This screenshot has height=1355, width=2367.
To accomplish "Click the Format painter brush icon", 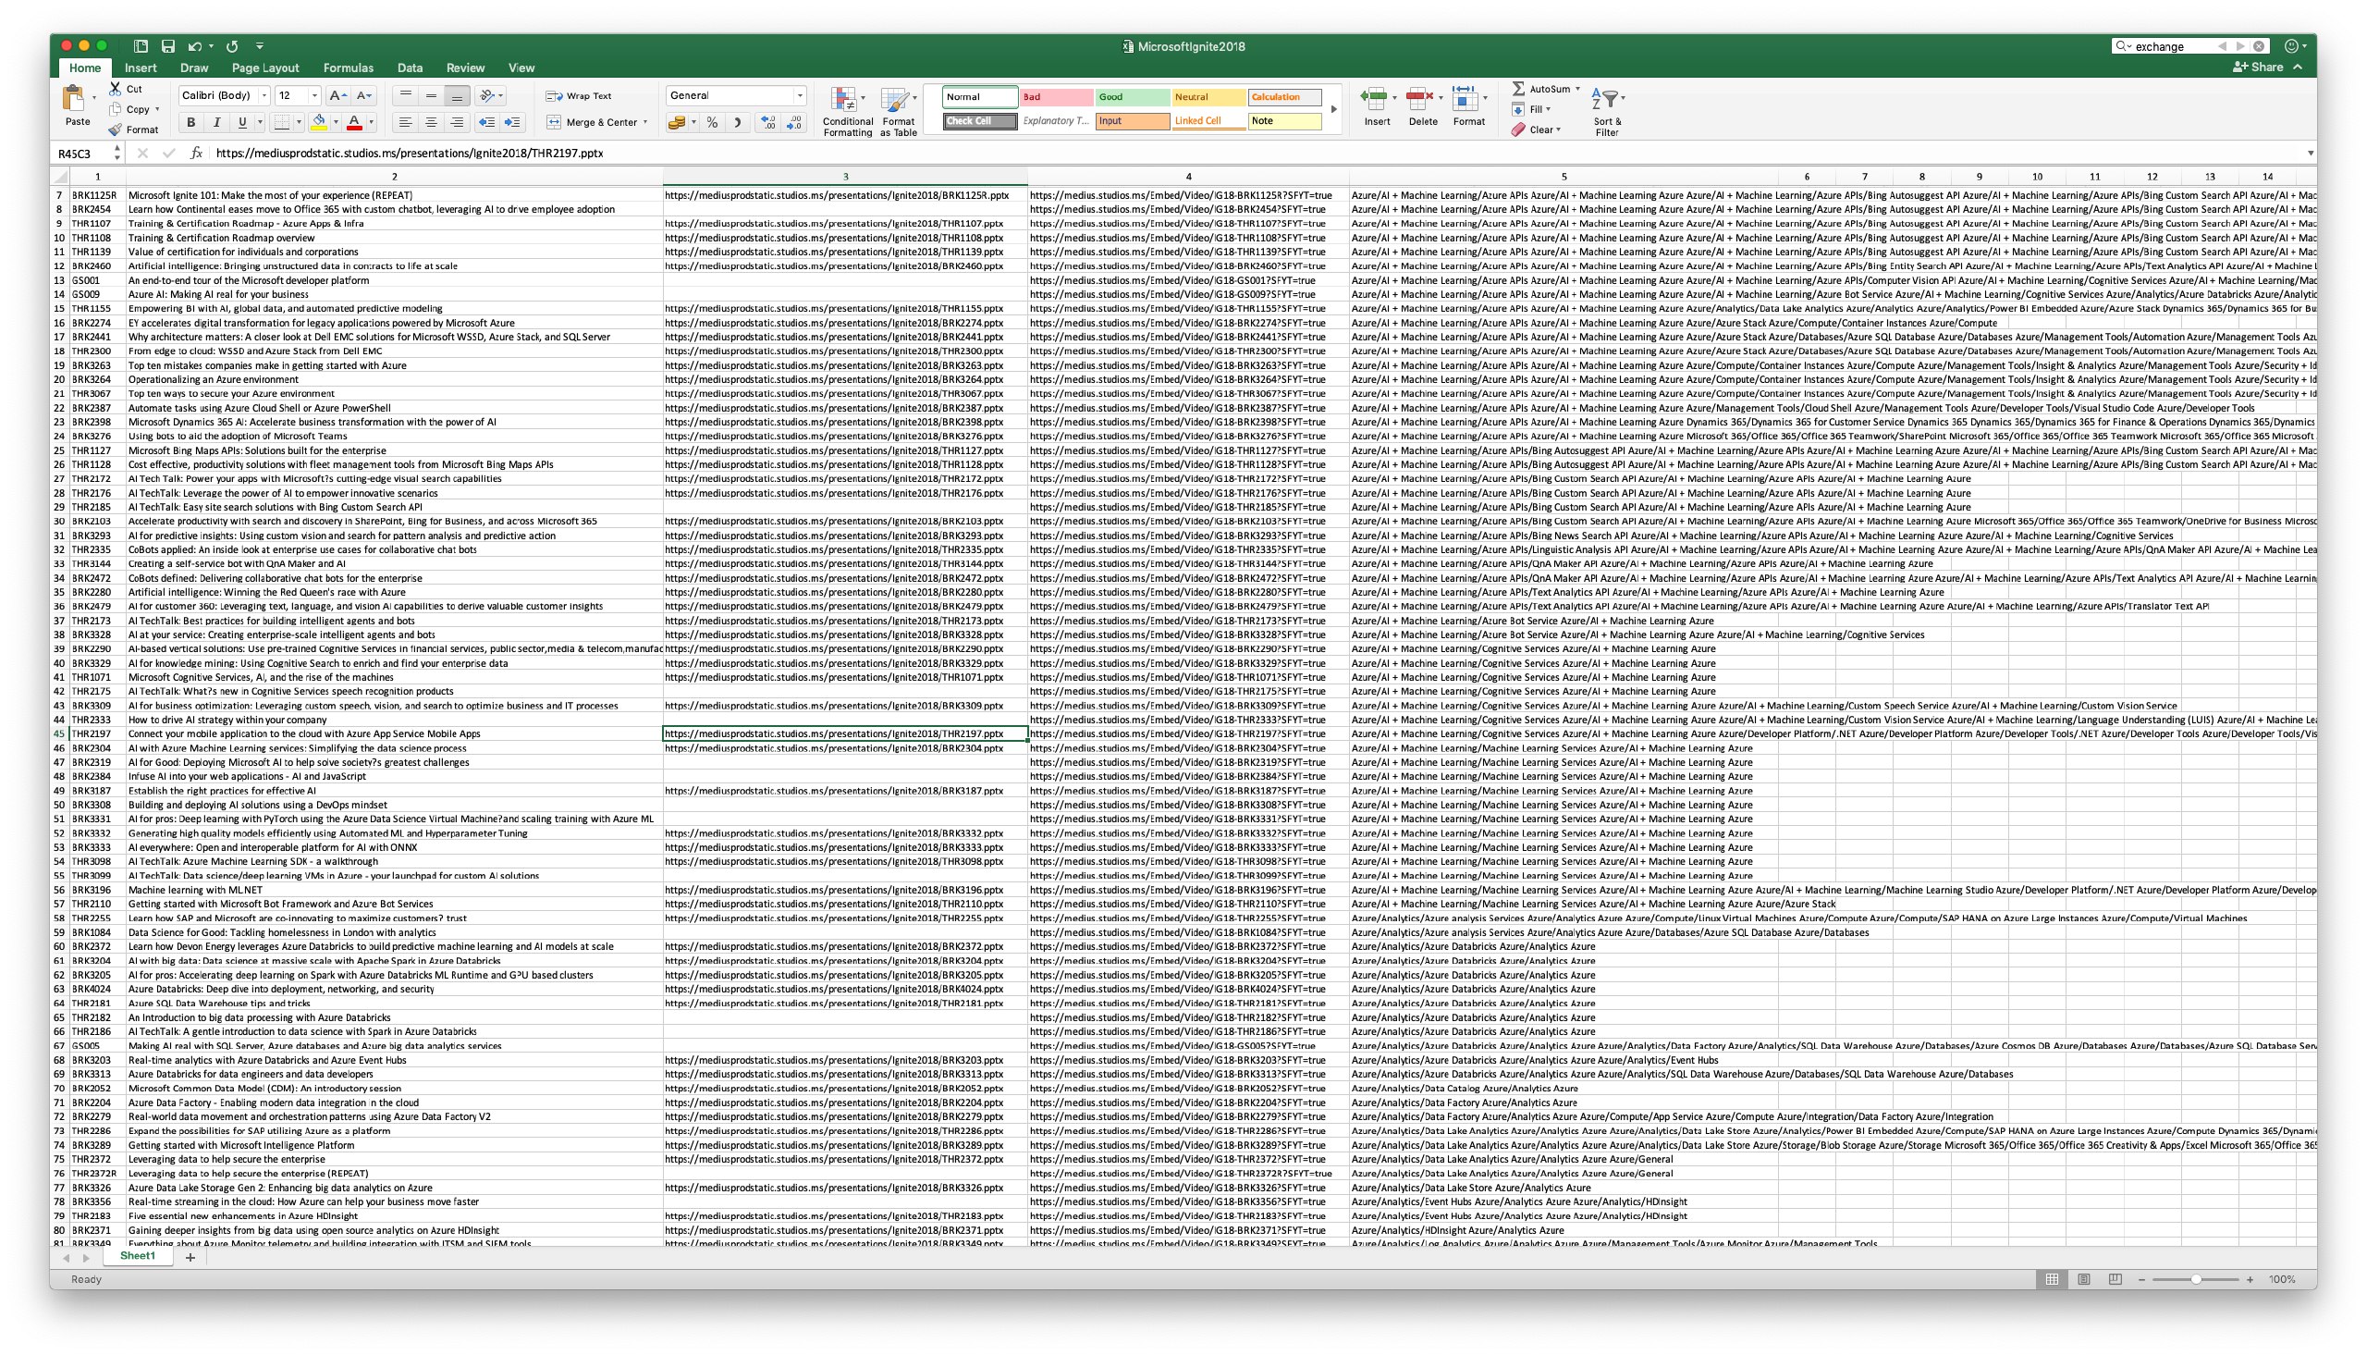I will 116,129.
